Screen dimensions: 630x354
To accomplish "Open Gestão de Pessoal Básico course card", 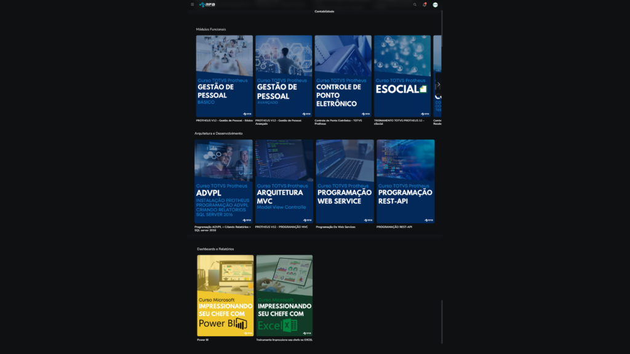I will click(224, 76).
